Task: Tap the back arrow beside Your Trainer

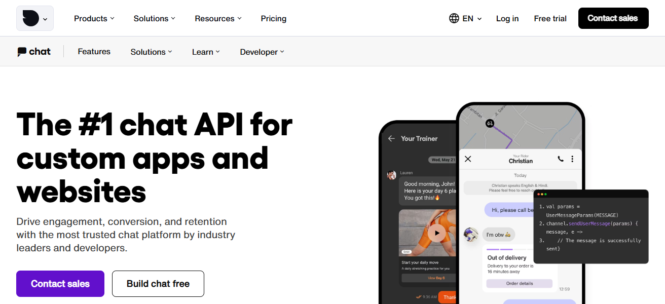Action: pyautogui.click(x=391, y=138)
